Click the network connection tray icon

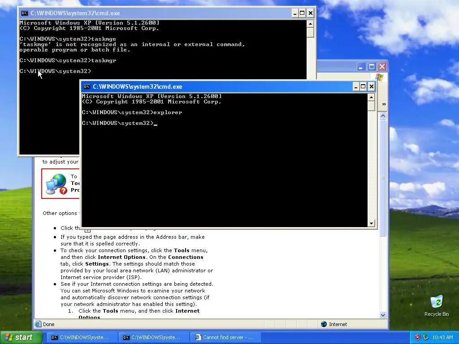pos(425,337)
